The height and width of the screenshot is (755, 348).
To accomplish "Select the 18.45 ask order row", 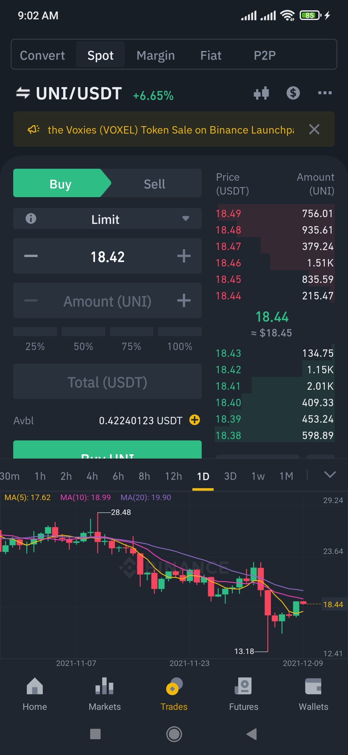I will point(275,279).
